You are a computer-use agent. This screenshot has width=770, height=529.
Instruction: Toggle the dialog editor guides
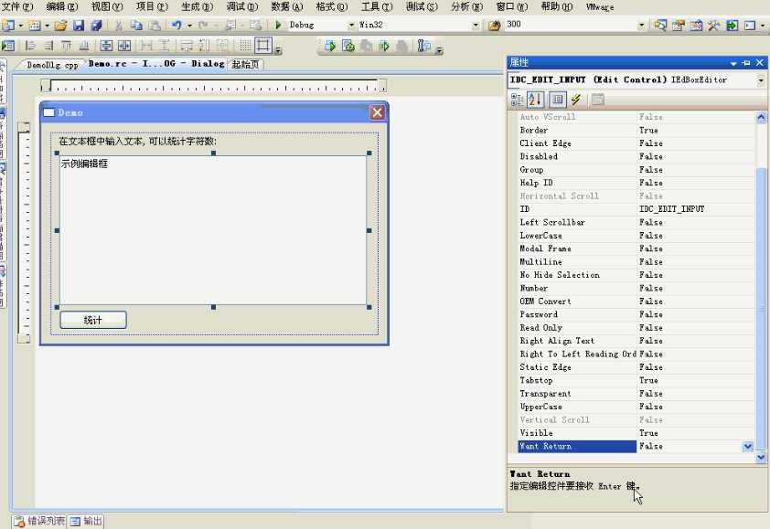[x=263, y=46]
